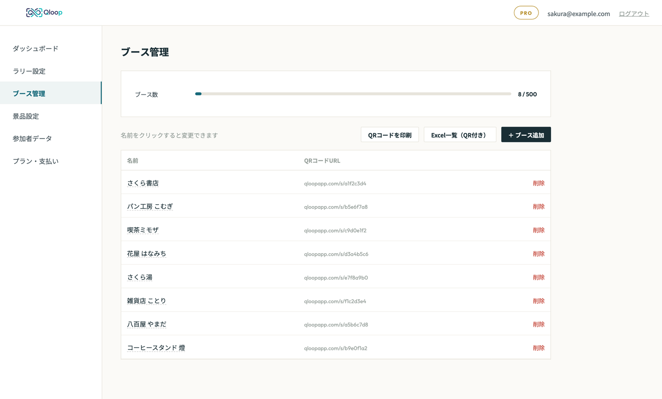
Task: Click URL qloopapp.com/s/a1f2c3d4
Action: pyautogui.click(x=335, y=183)
